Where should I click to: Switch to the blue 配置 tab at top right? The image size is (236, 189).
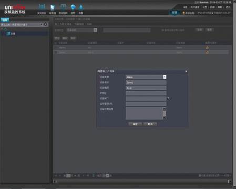(175, 13)
